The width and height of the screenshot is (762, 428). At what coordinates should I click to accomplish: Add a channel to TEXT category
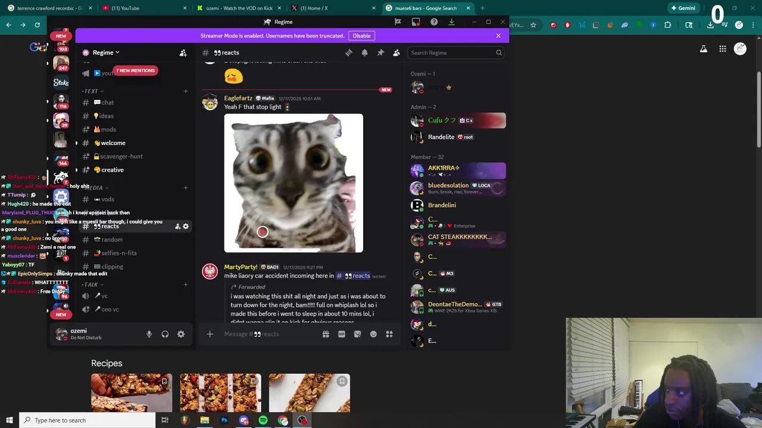click(x=186, y=92)
